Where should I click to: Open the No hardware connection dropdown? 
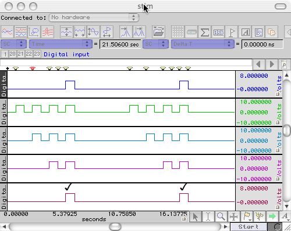click(94, 17)
